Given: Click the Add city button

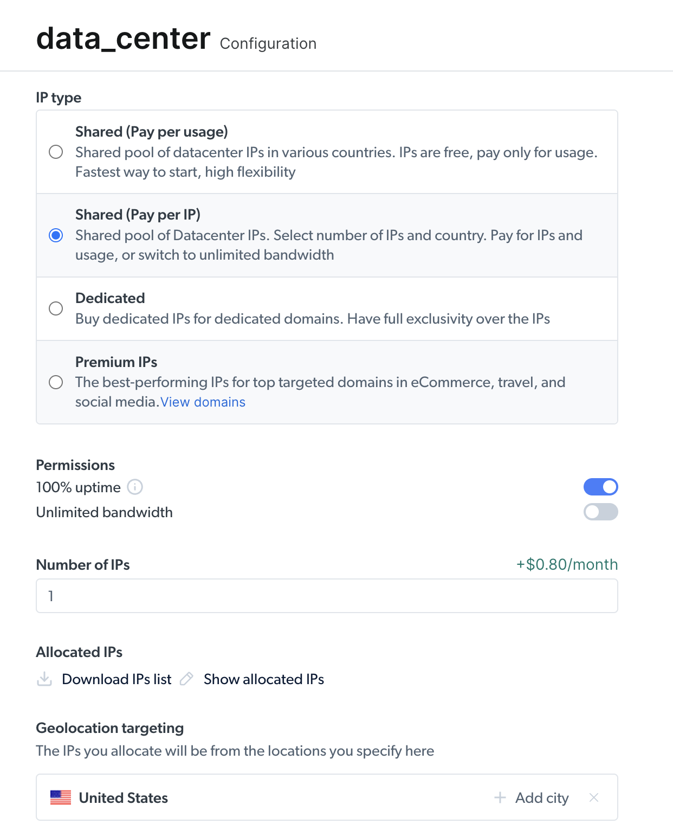Looking at the screenshot, I should click(541, 798).
